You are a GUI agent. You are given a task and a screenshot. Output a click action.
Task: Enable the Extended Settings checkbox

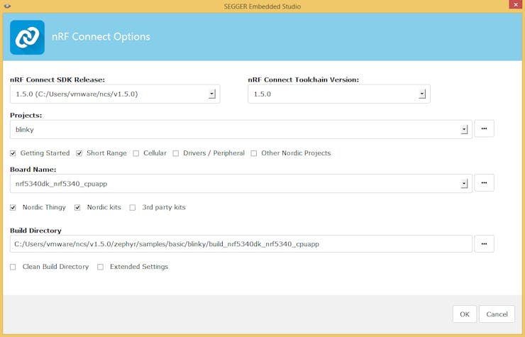point(100,267)
